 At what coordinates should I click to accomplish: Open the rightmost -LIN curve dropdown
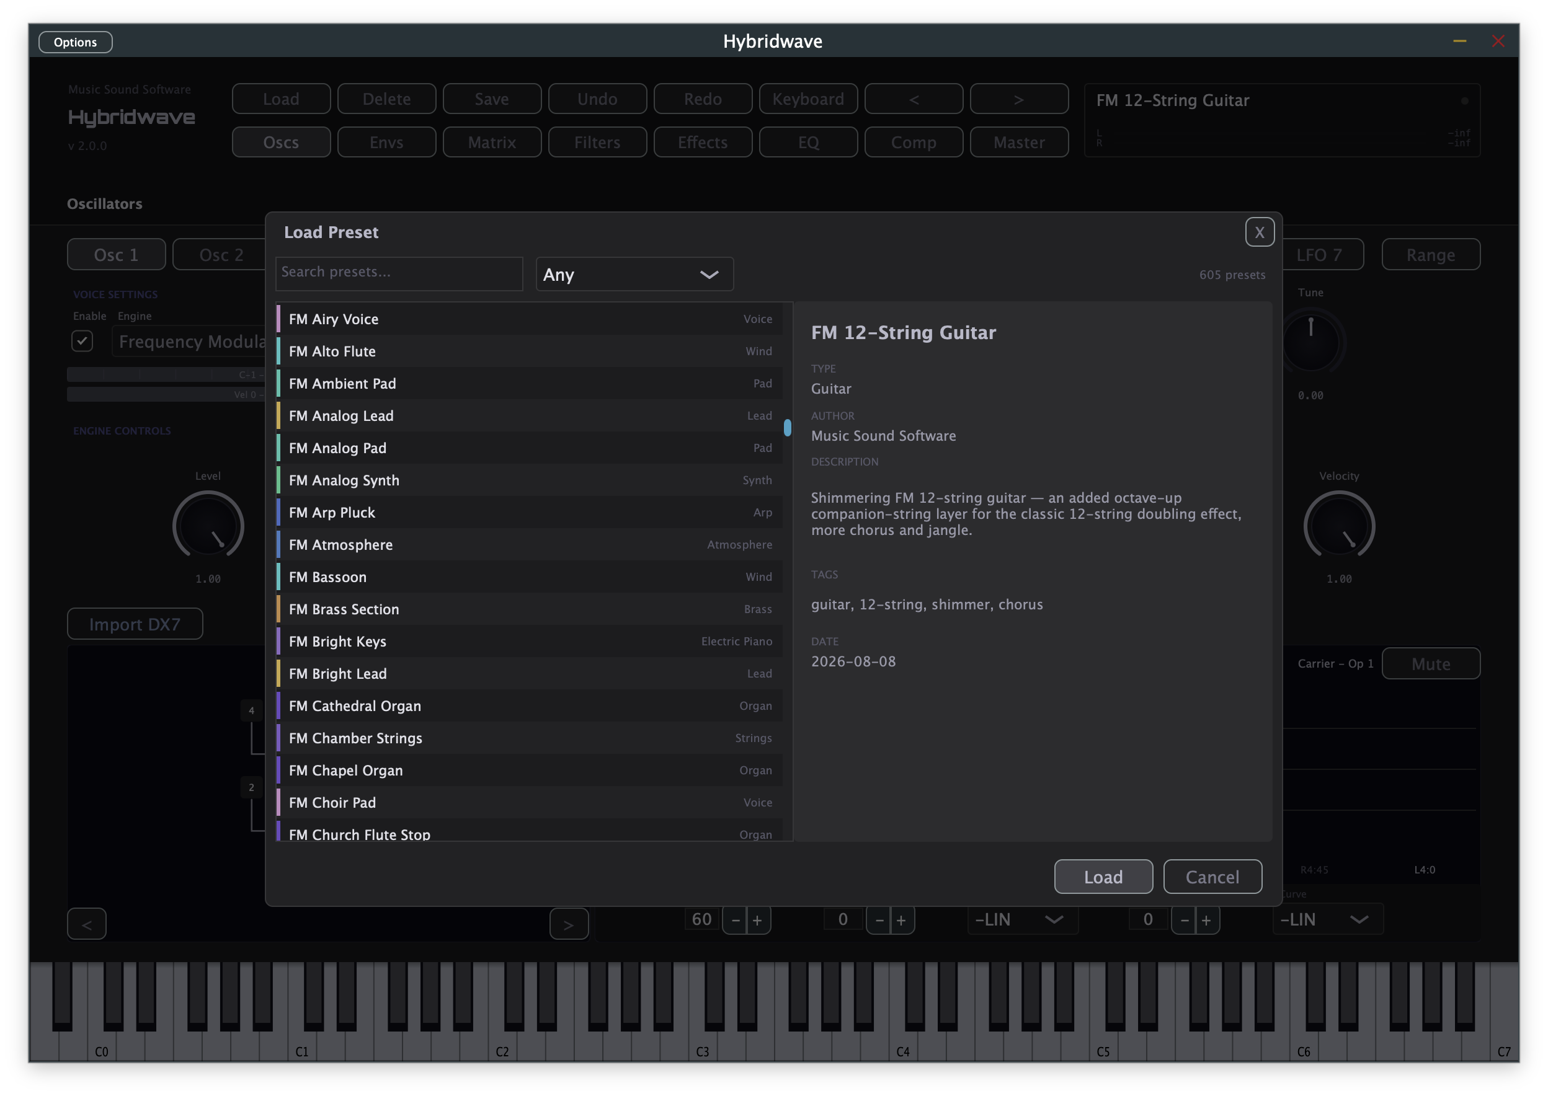[1327, 920]
